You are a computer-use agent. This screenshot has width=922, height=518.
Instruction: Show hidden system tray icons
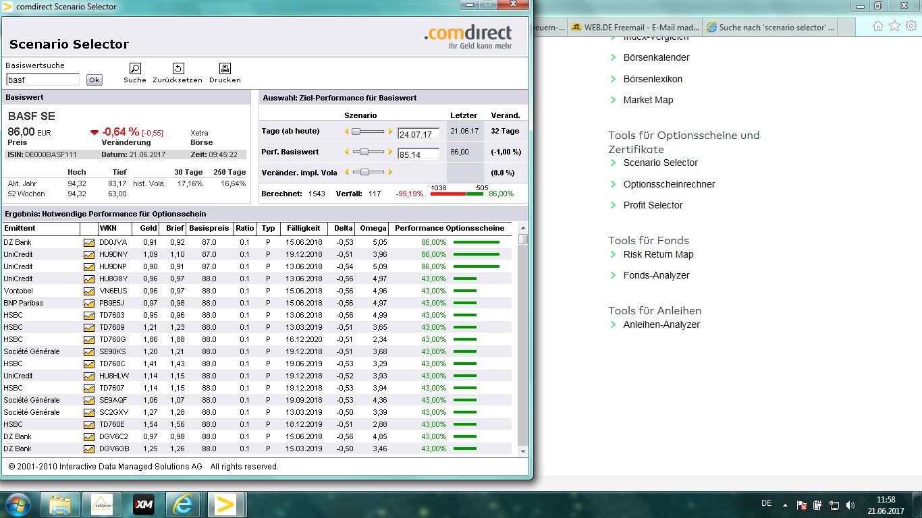pyautogui.click(x=784, y=505)
